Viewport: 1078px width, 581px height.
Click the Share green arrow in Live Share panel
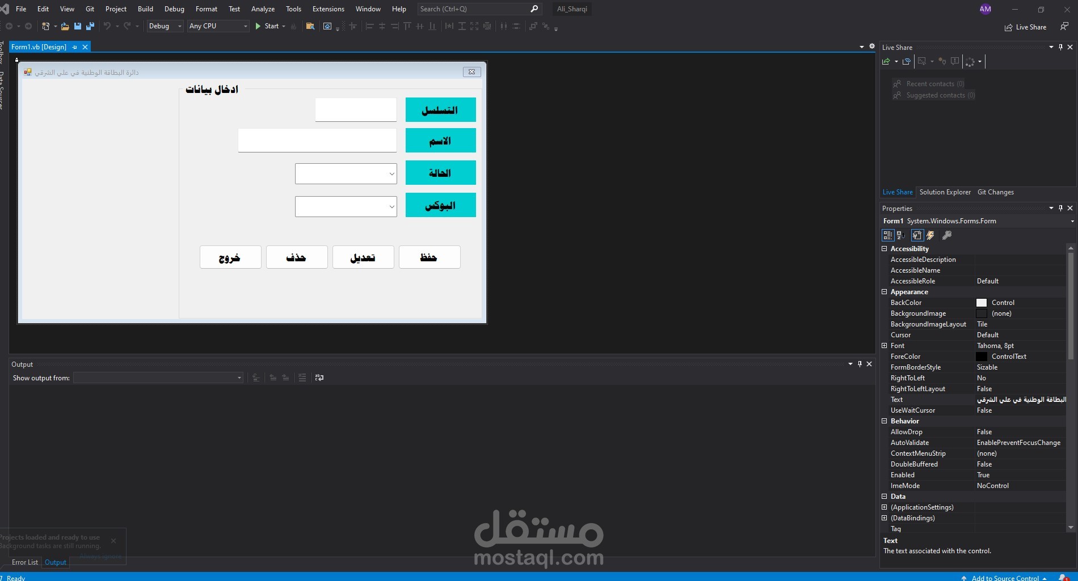tap(886, 62)
